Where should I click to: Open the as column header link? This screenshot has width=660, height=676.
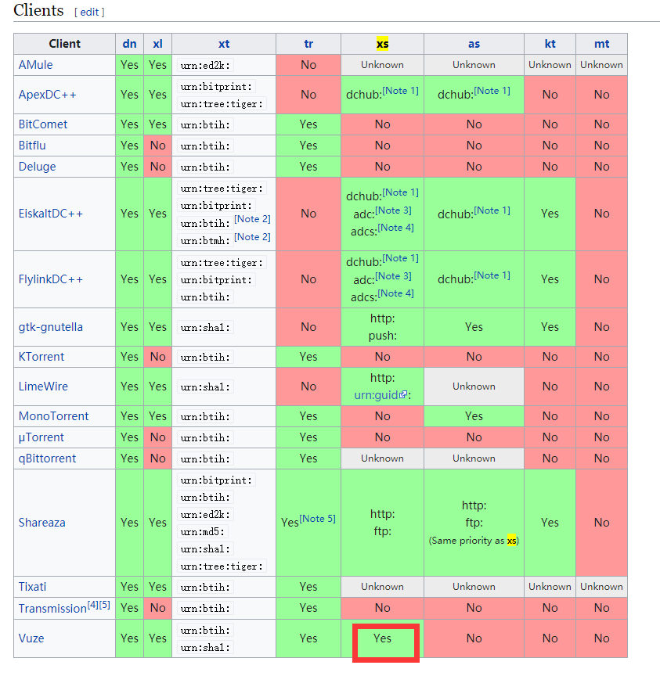click(x=474, y=44)
